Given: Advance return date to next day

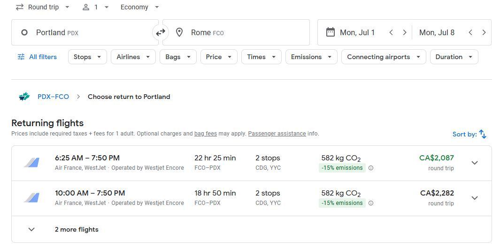Looking at the screenshot, I should (x=484, y=32).
